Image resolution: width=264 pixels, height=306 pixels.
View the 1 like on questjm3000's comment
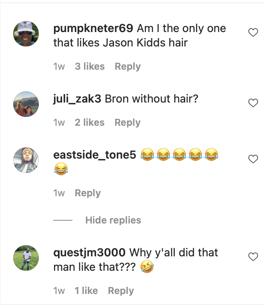pyautogui.click(x=86, y=291)
